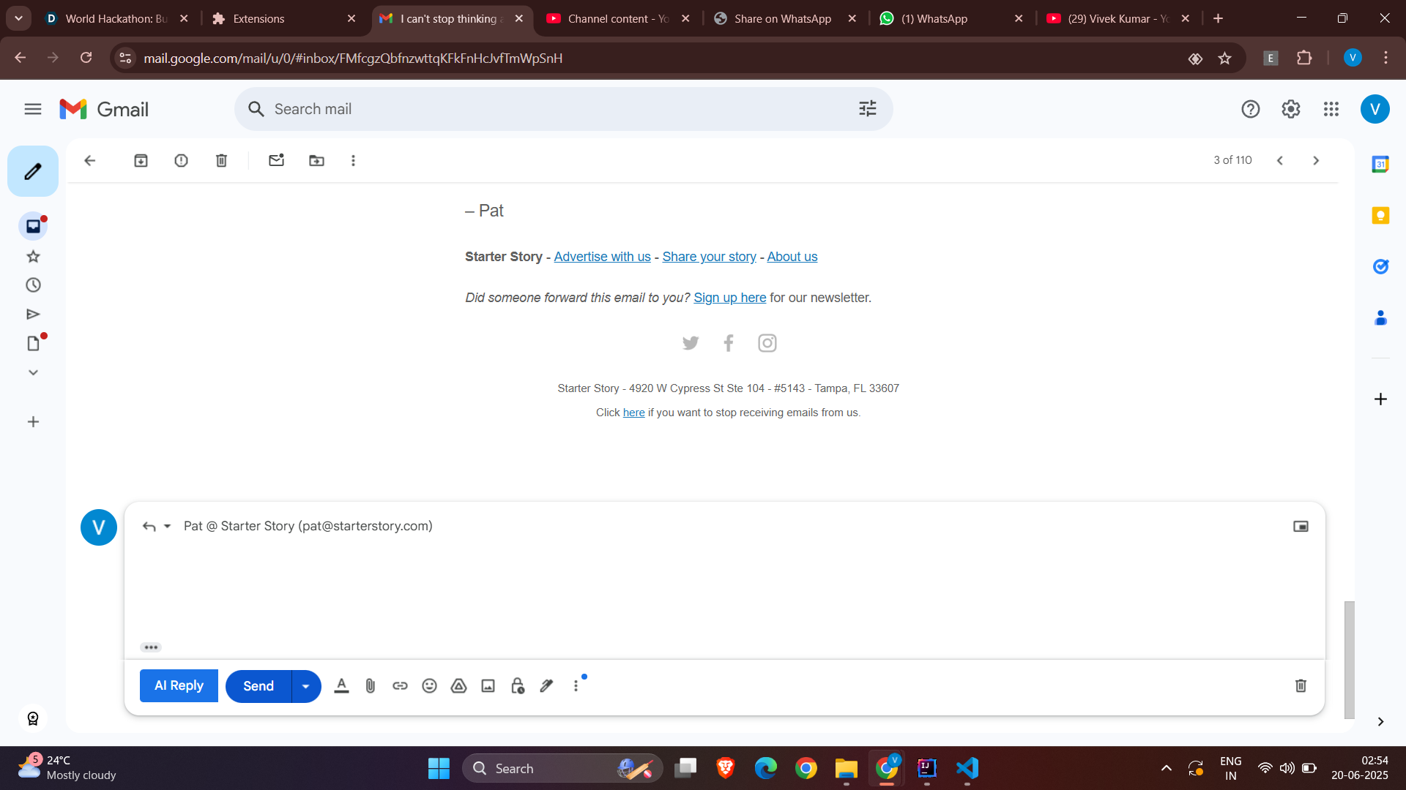Click the page vertical scrollbar thumb
The height and width of the screenshot is (790, 1406).
click(1349, 658)
